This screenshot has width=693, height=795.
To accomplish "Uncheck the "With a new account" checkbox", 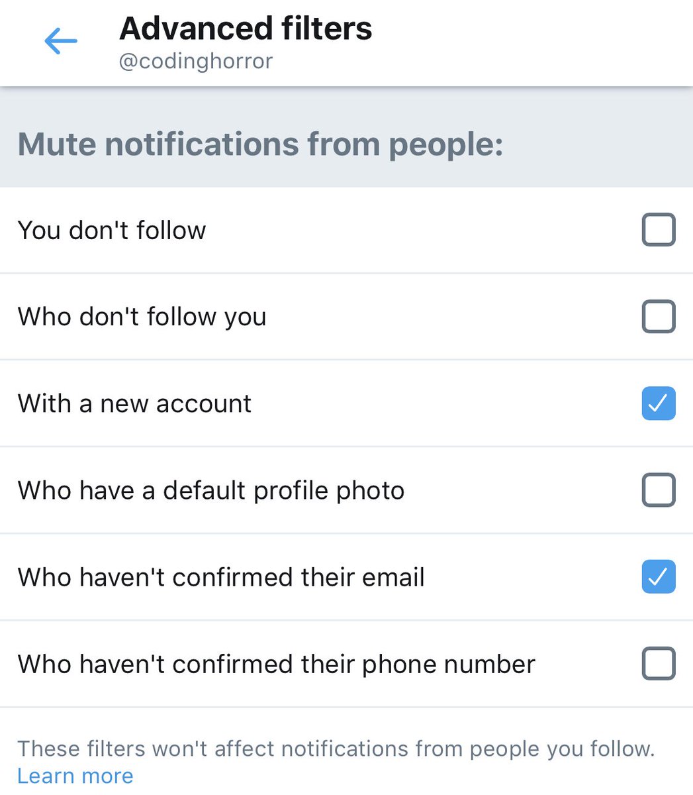I will 658,403.
